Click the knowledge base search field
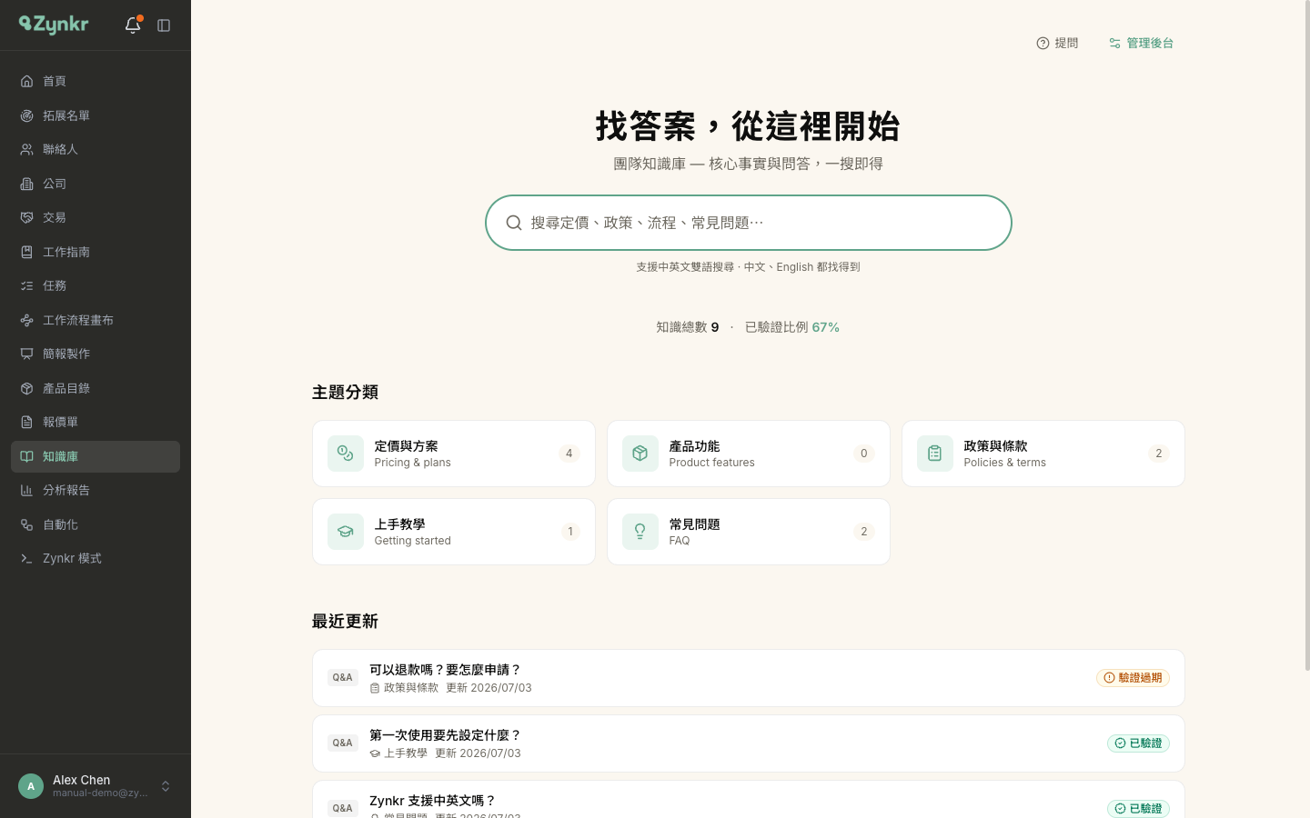Screen dimensions: 1310x818 (x=749, y=223)
